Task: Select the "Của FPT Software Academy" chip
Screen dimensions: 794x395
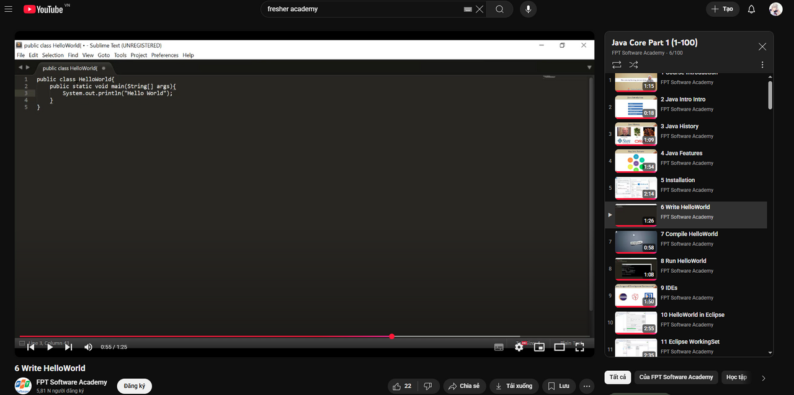Action: [676, 377]
